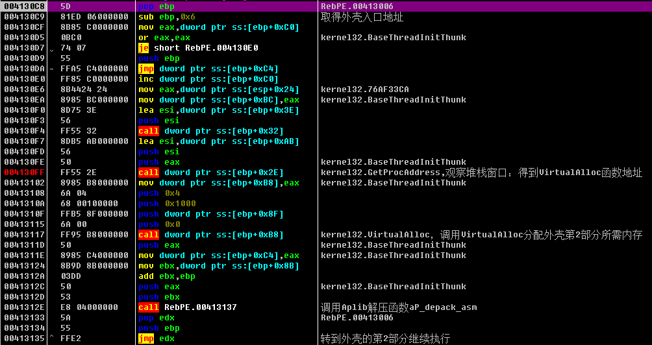Select address 004130C8 row

[326, 6]
